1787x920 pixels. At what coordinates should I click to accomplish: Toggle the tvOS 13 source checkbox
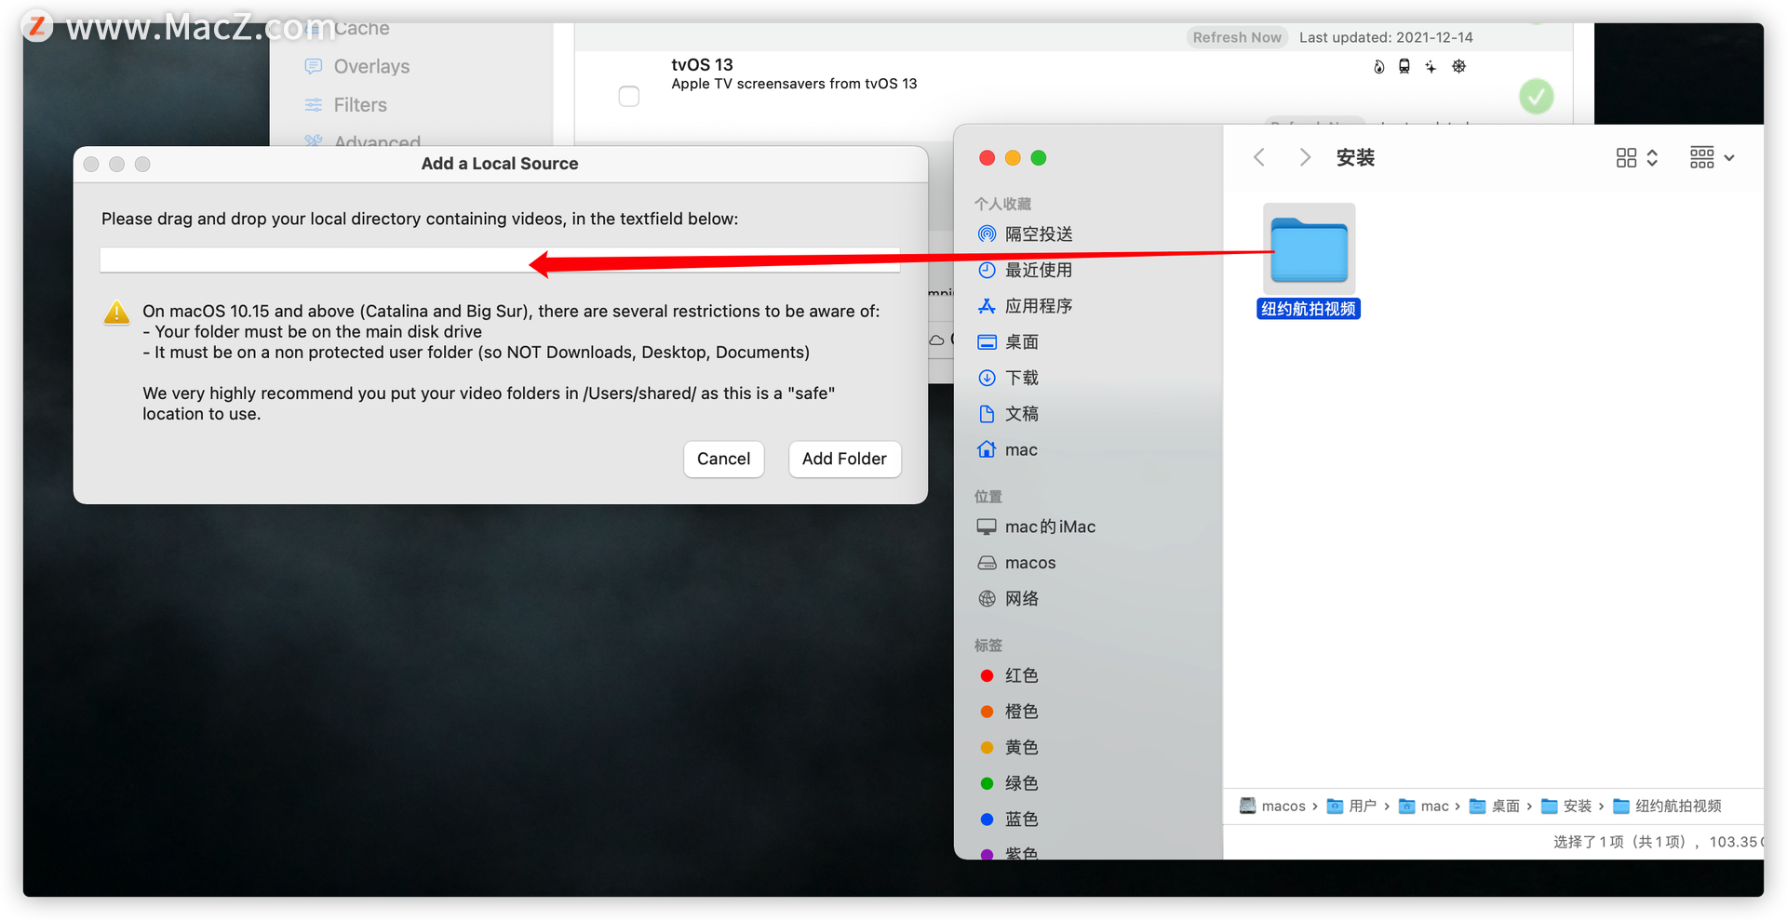pos(629,96)
